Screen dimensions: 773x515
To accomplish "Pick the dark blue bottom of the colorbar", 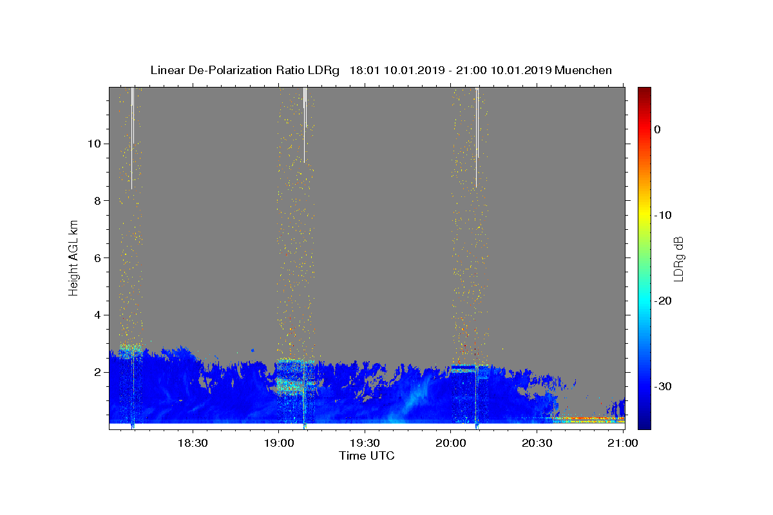I will [644, 424].
